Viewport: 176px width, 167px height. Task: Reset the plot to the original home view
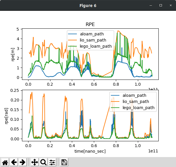pyautogui.click(x=5, y=162)
